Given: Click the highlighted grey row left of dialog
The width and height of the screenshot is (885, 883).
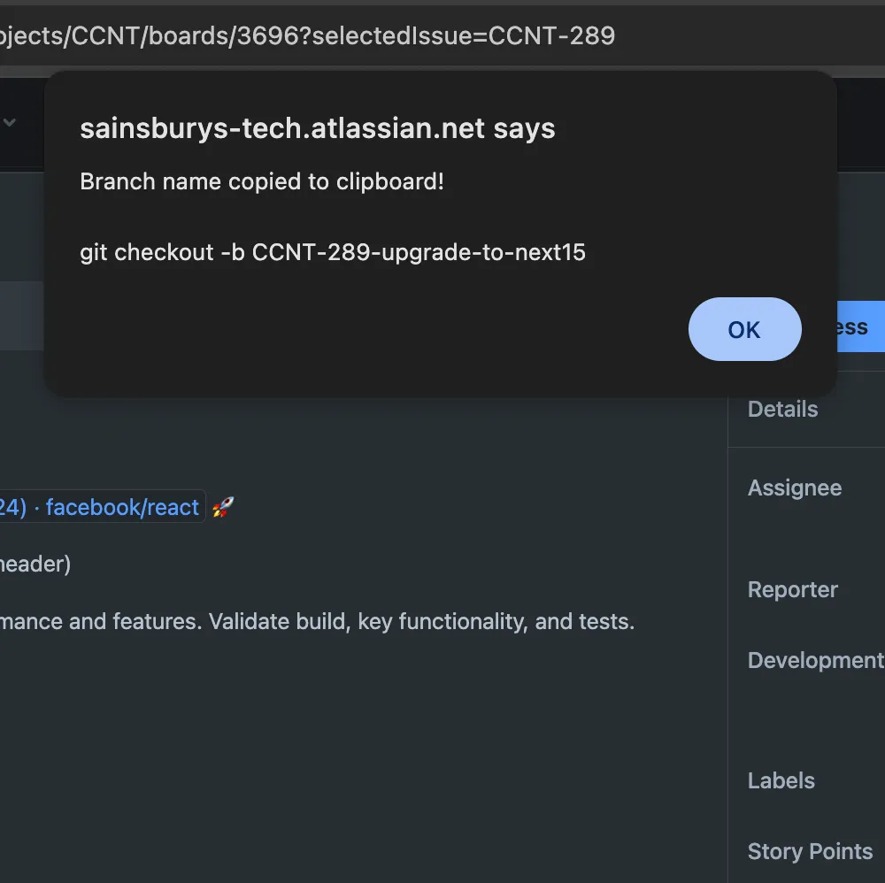Looking at the screenshot, I should [x=21, y=315].
